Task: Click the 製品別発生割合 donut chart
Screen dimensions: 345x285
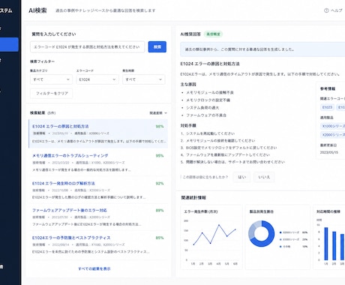Action: (262, 233)
